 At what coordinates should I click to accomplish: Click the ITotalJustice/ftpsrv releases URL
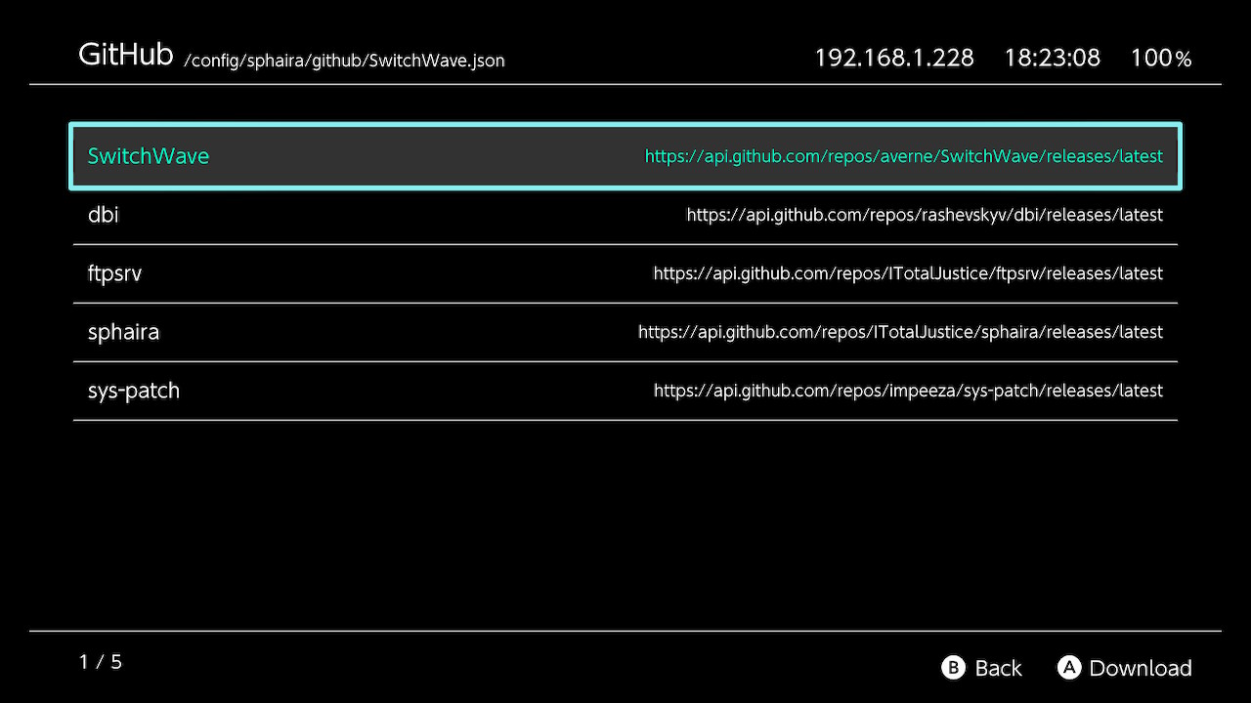(908, 273)
